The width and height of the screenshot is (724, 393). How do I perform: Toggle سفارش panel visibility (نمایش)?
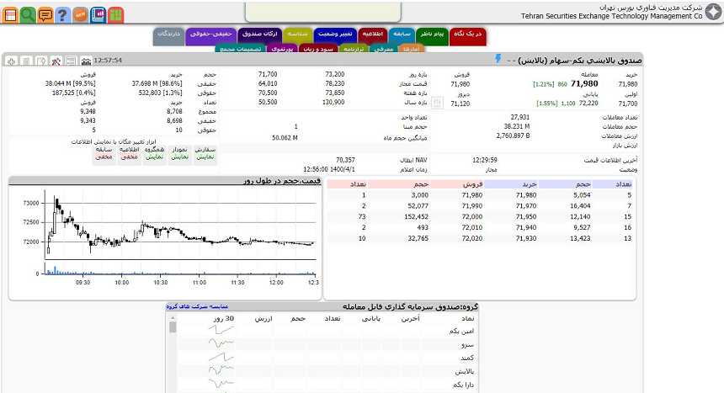pyautogui.click(x=205, y=157)
